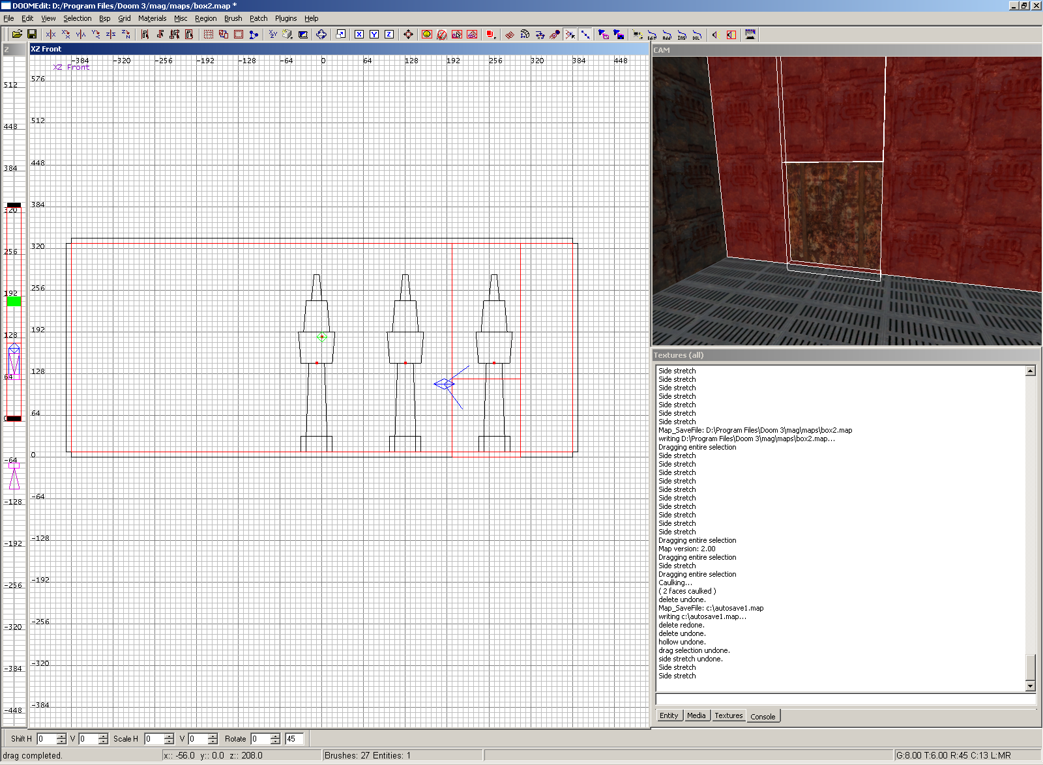Switch to the Textures tab

[728, 715]
